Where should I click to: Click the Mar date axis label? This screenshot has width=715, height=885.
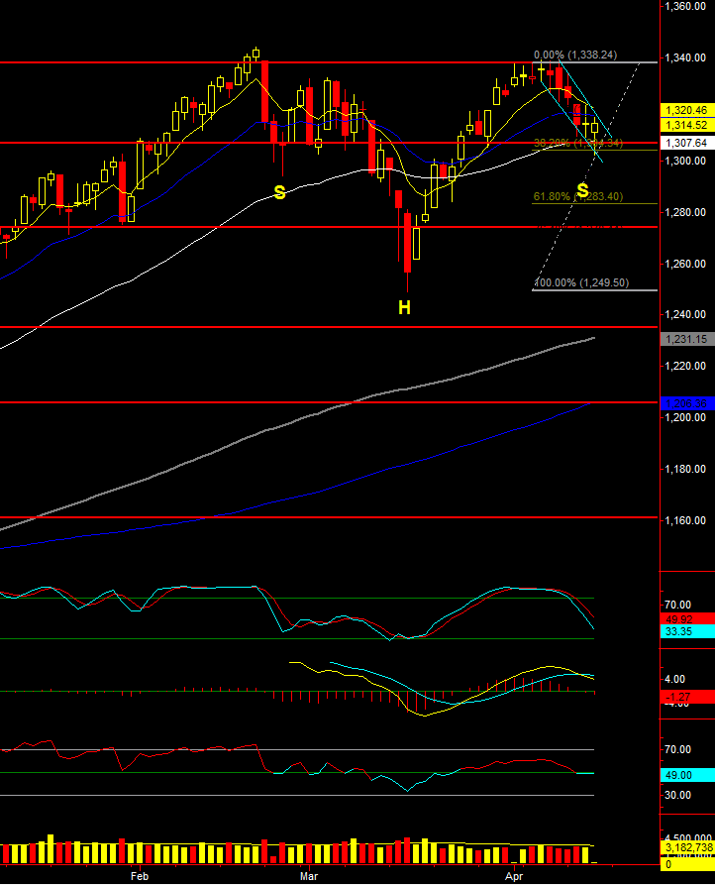(x=308, y=876)
